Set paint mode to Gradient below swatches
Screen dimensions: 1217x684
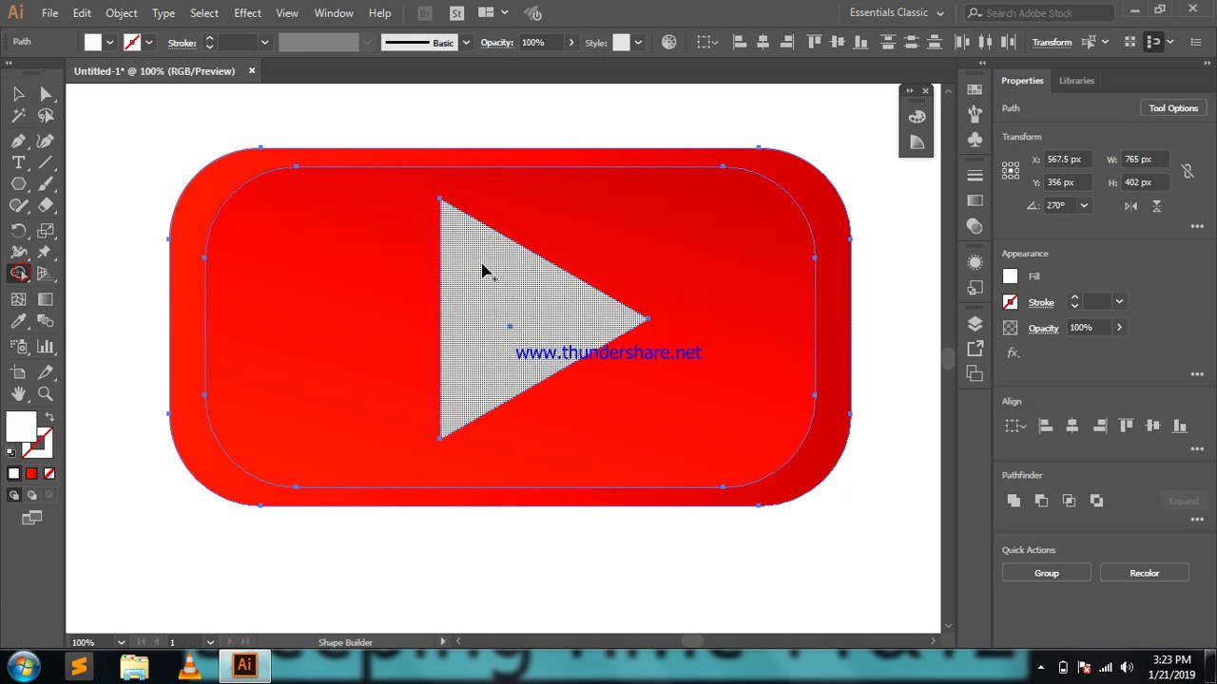click(31, 473)
